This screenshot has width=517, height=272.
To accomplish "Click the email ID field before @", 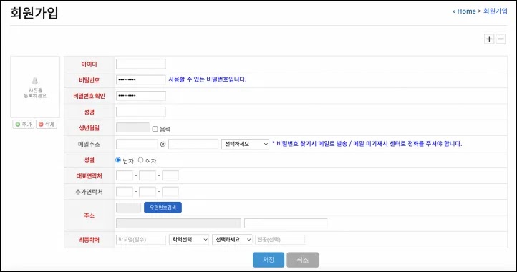I will 137,144.
